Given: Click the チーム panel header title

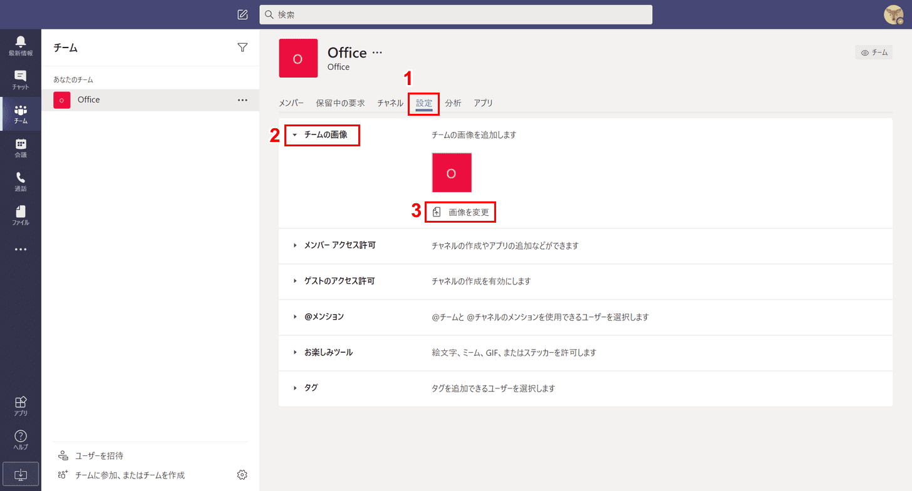Looking at the screenshot, I should pos(66,48).
